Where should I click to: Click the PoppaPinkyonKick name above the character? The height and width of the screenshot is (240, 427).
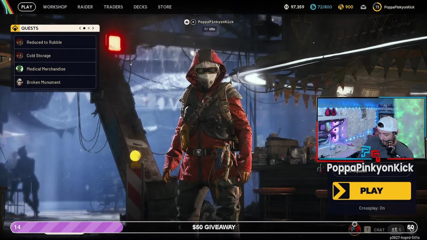coord(216,22)
